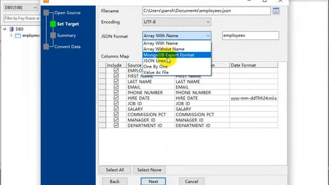
Task: Click the browse file icon beside Filename
Action: [x=276, y=11]
